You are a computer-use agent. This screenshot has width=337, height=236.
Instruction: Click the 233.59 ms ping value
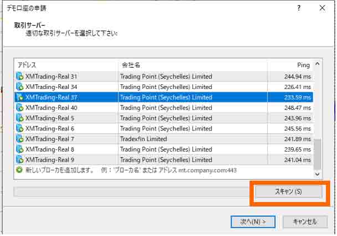point(298,97)
